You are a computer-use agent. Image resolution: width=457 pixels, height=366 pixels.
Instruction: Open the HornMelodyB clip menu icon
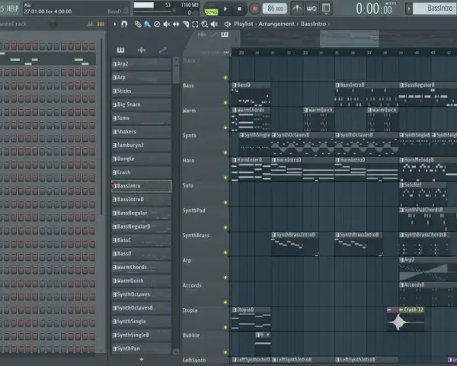pyautogui.click(x=401, y=160)
